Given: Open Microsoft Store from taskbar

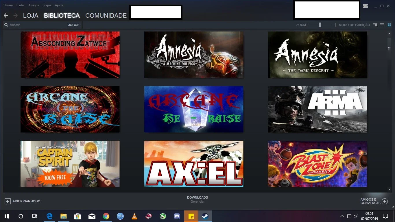Looking at the screenshot, I should point(77,216).
